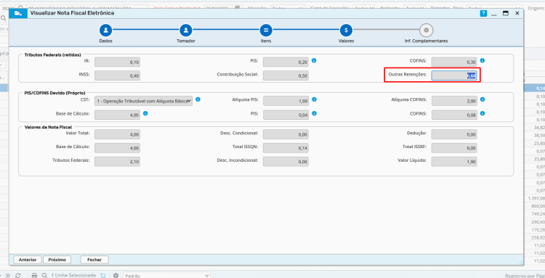Click 860,00 cell in background table
The height and width of the screenshot is (278, 545).
[538, 206]
